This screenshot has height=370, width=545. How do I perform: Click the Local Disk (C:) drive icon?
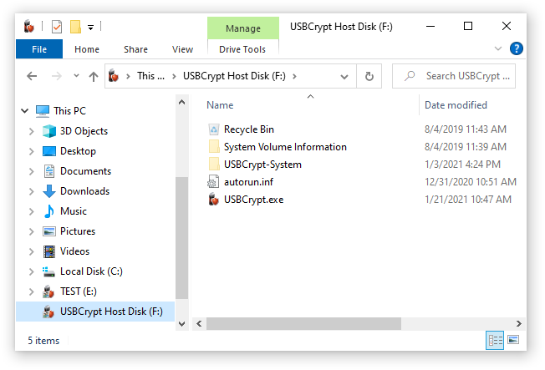coord(48,271)
